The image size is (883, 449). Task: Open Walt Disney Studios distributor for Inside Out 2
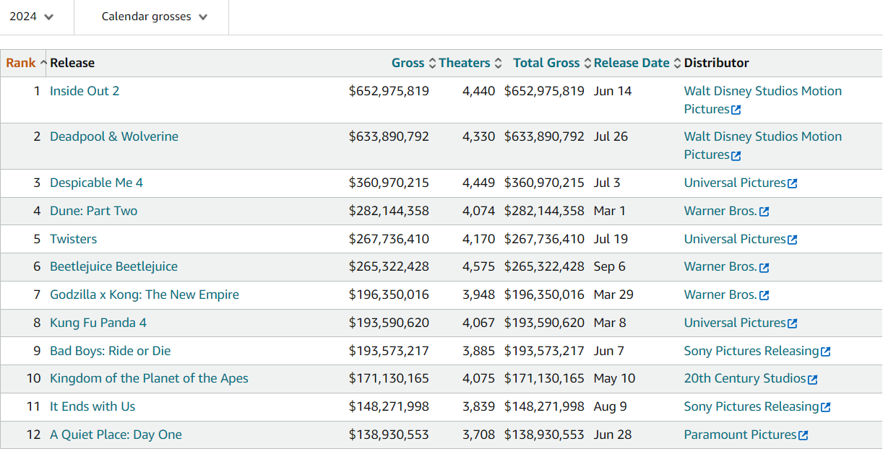763,100
